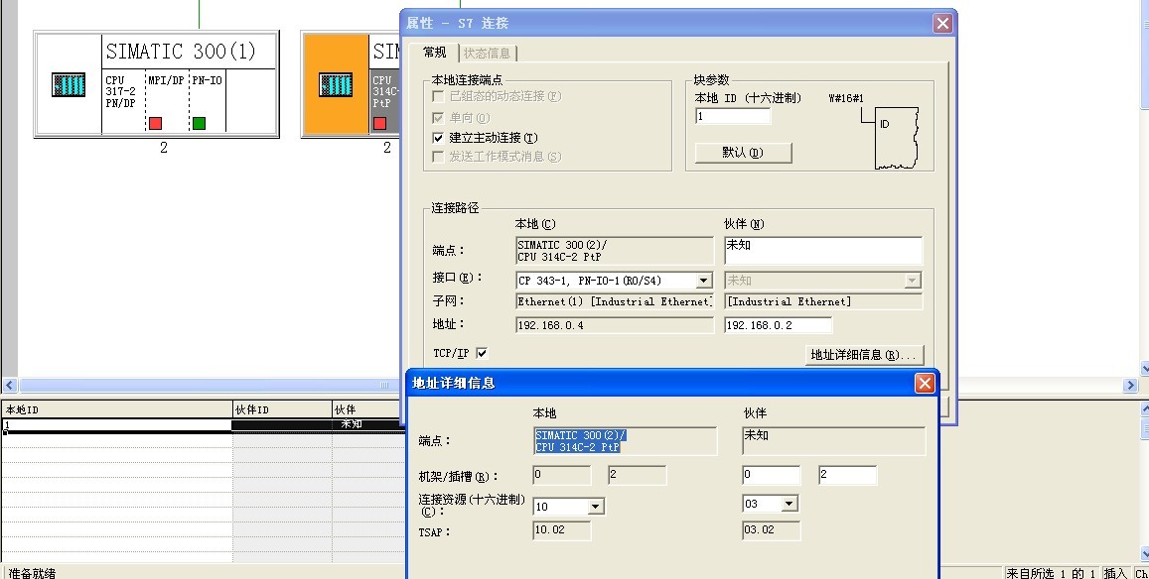Click the partner TSAP field 03.02

click(771, 530)
